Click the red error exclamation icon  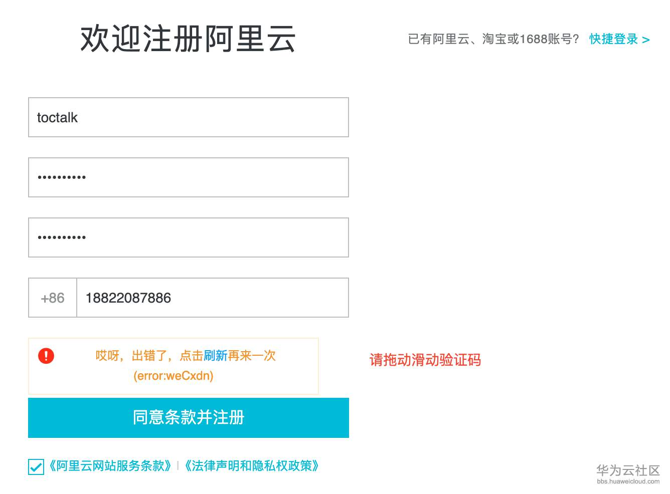pos(46,356)
